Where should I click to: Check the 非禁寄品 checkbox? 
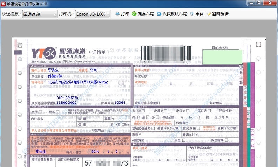(111, 131)
